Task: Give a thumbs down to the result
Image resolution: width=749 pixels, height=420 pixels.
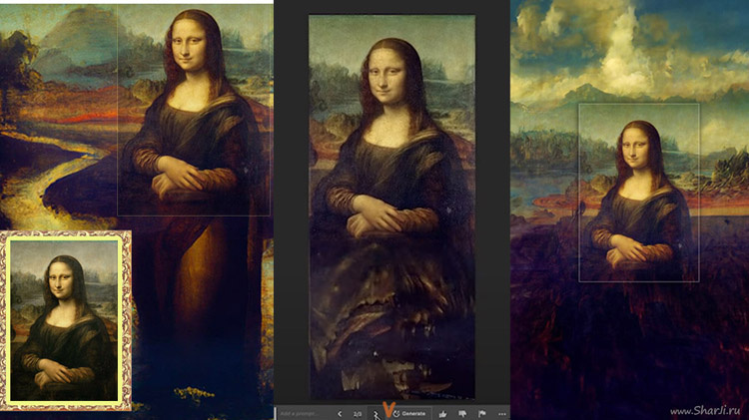Action: tap(462, 414)
